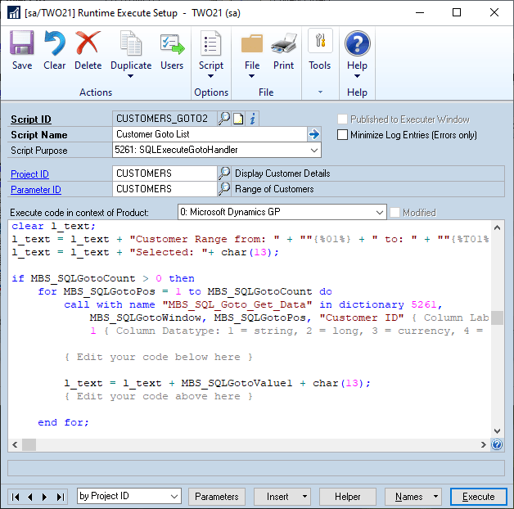This screenshot has width=514, height=509.
Task: Open the Project ID link
Action: pos(29,174)
